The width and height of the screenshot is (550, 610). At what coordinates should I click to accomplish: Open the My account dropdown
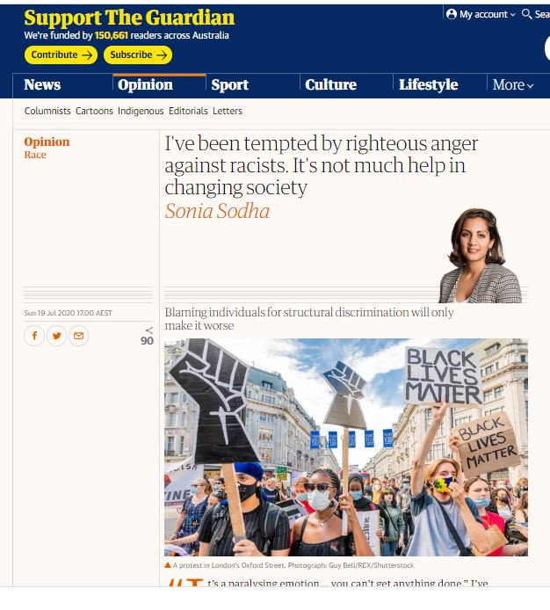click(481, 14)
